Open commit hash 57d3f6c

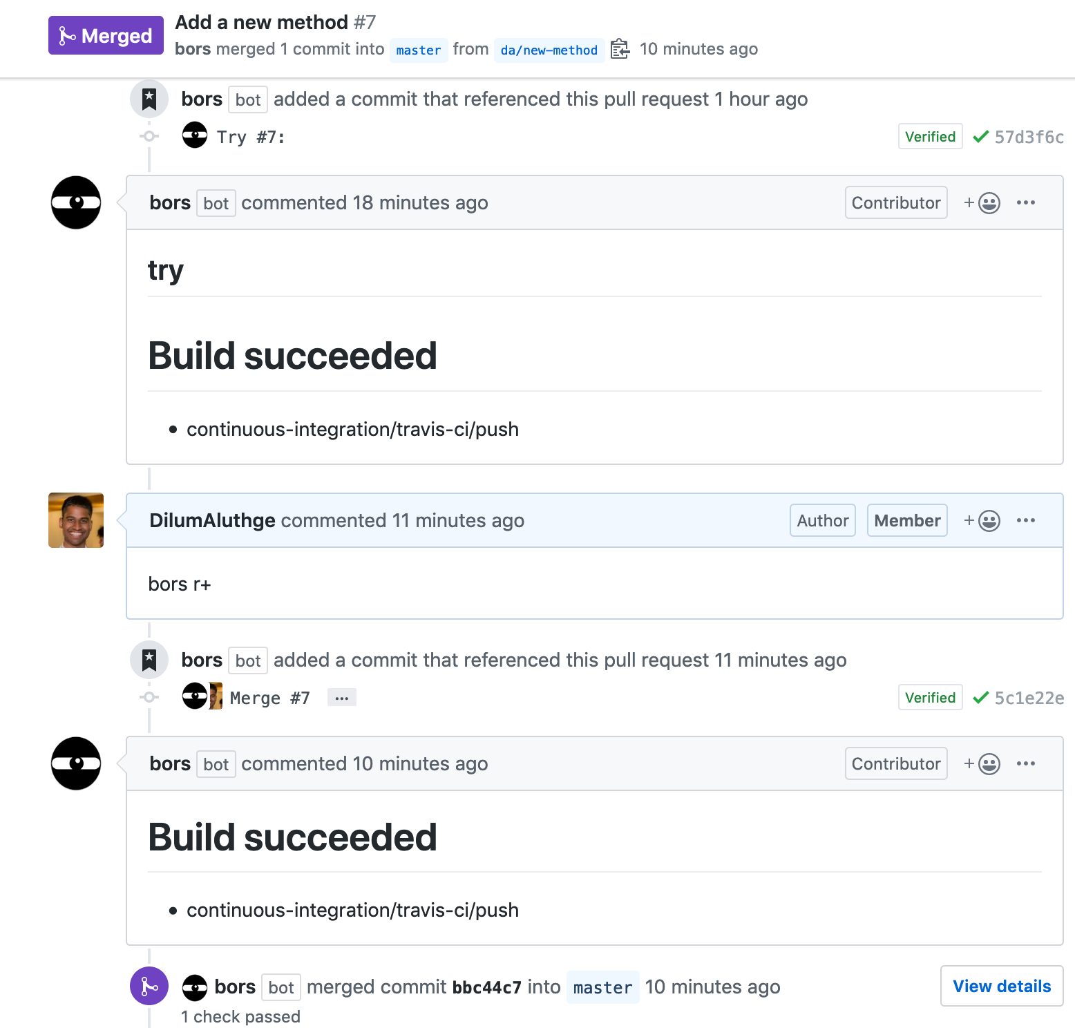(x=1029, y=137)
